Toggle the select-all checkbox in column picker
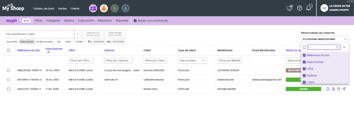Viewport: 354px width, 134px height. tap(304, 47)
